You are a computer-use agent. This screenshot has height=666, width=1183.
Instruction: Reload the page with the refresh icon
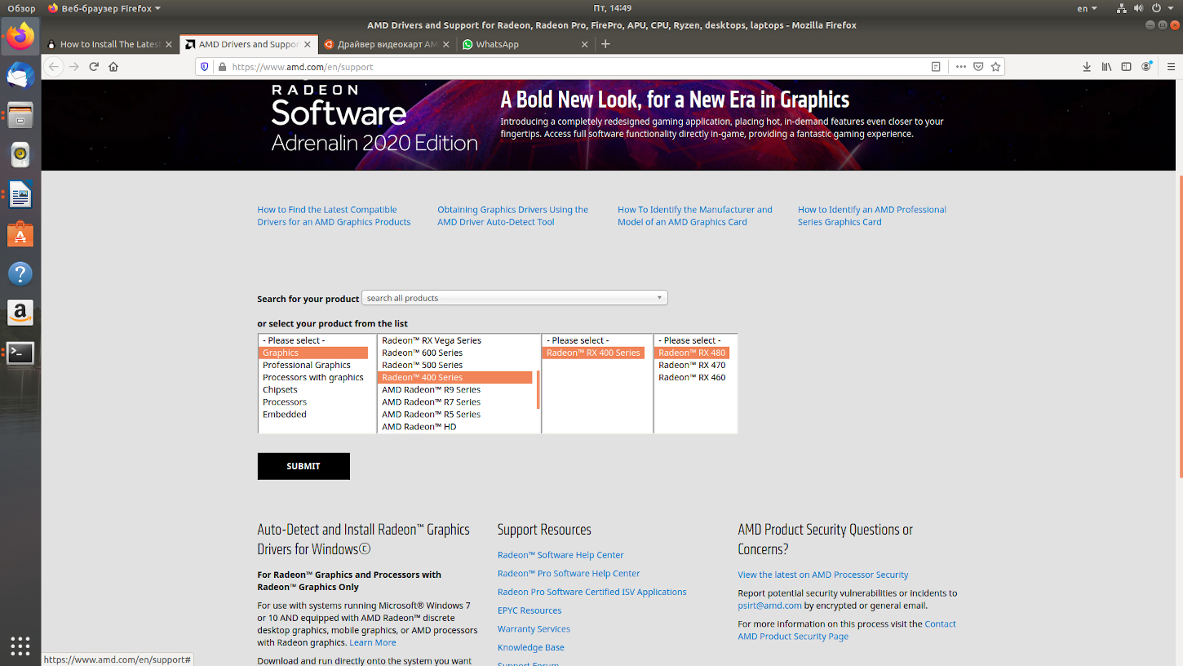[94, 67]
